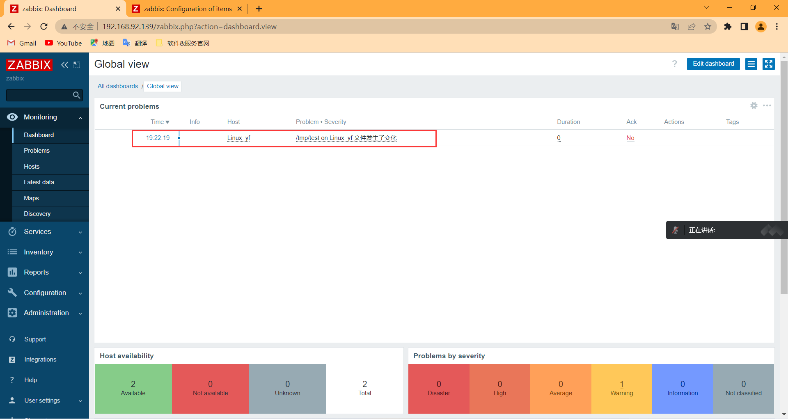Image resolution: width=788 pixels, height=419 pixels.
Task: Toggle the browser side panel icon
Action: coord(744,27)
